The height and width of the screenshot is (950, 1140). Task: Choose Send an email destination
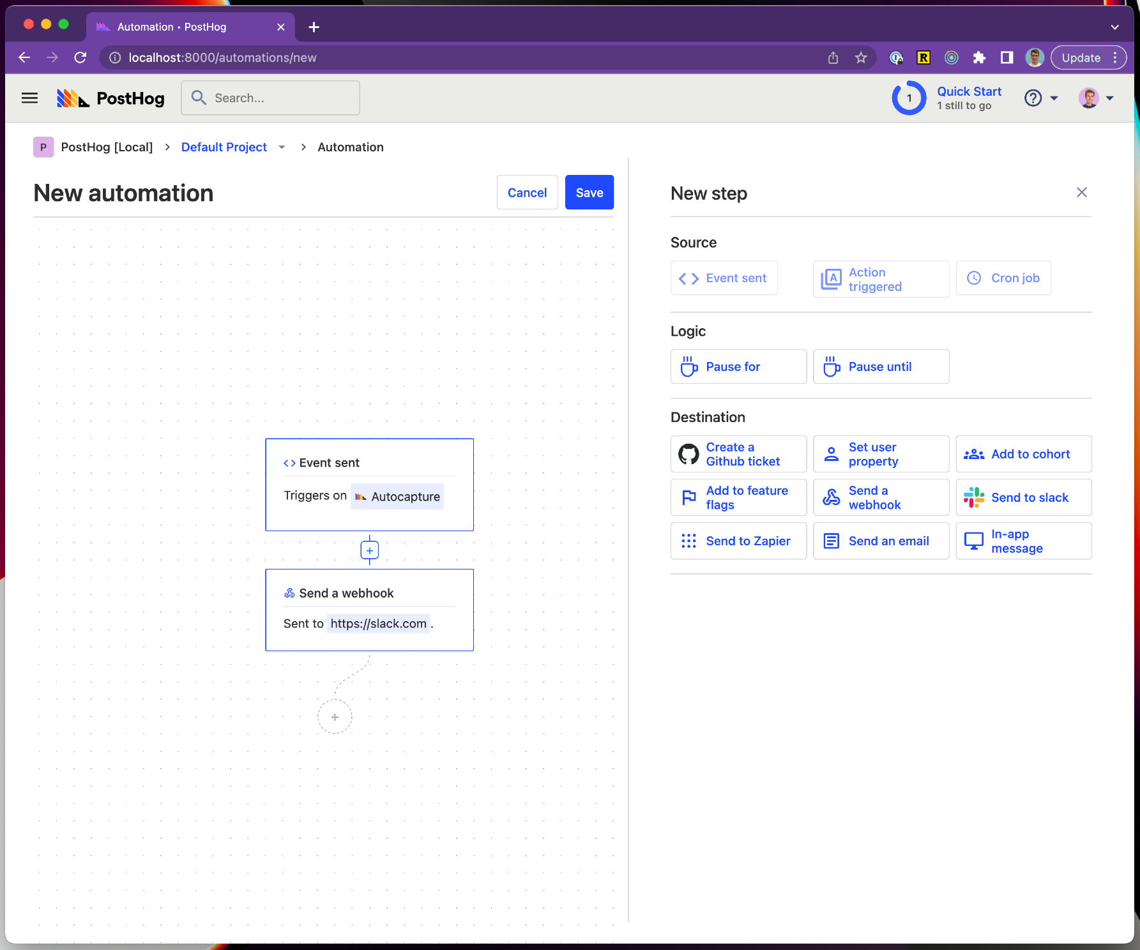(881, 541)
